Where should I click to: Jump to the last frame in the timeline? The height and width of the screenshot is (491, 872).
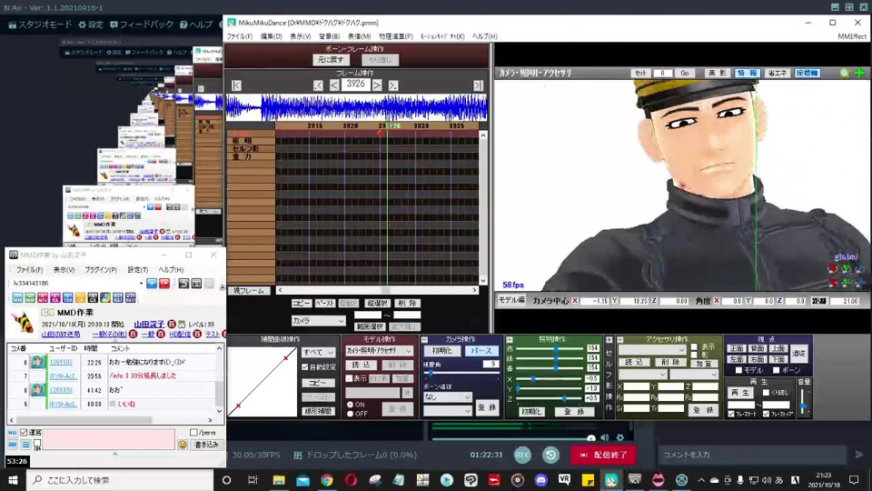tap(478, 85)
